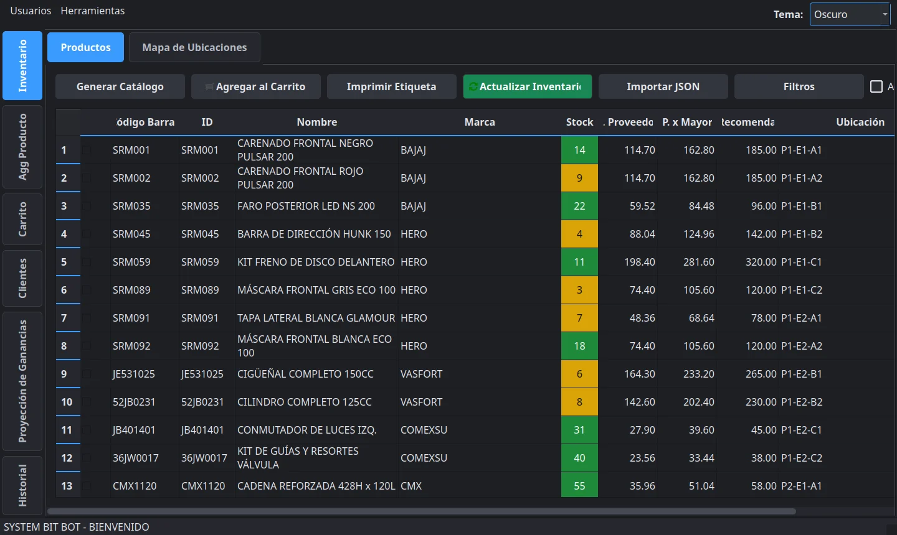Open the Filtros button

coord(799,86)
